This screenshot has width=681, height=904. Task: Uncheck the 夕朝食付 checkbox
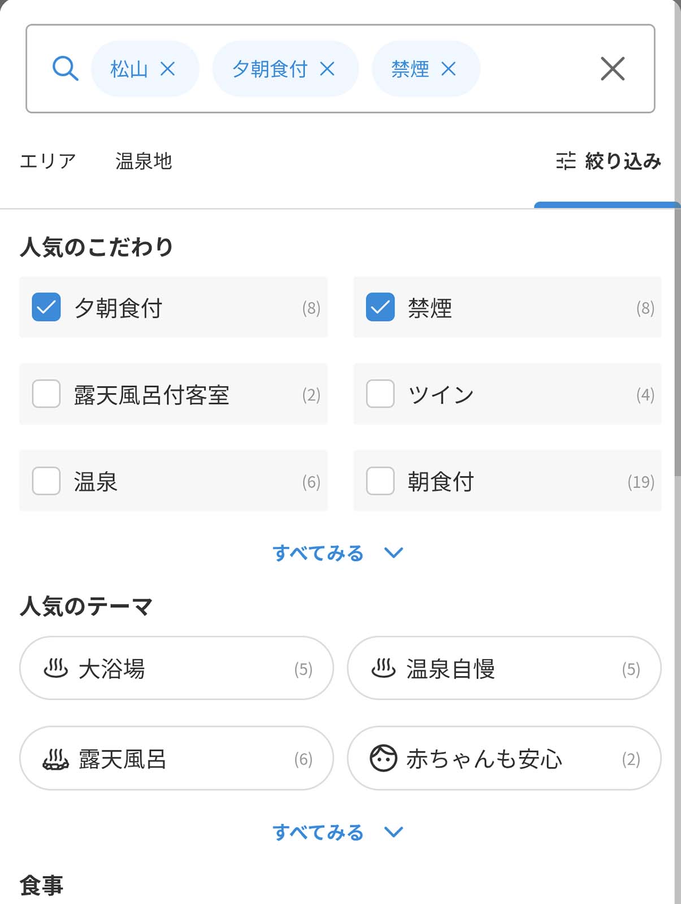[x=46, y=307]
